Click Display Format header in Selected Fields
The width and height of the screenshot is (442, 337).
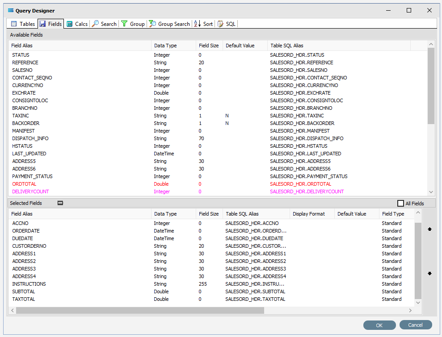coord(312,214)
